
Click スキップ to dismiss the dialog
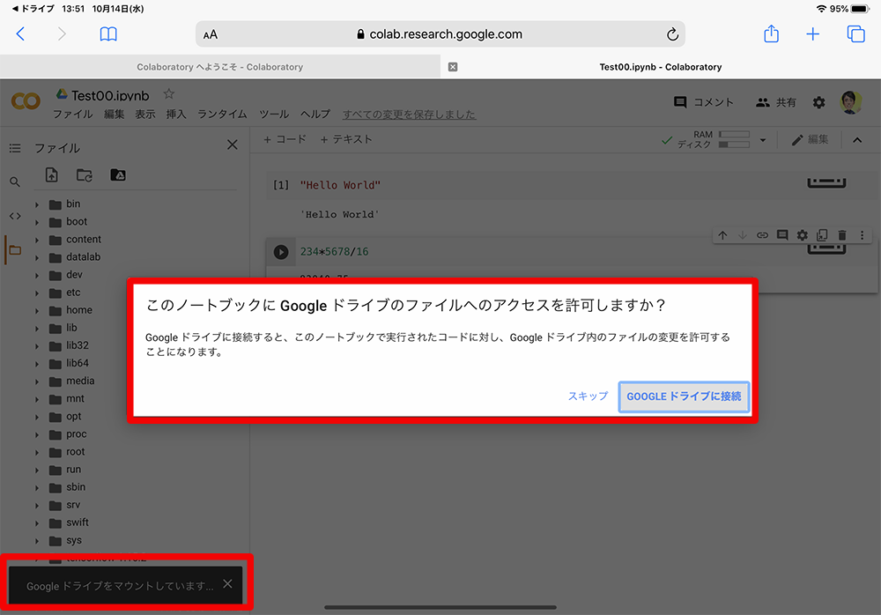pyautogui.click(x=587, y=396)
